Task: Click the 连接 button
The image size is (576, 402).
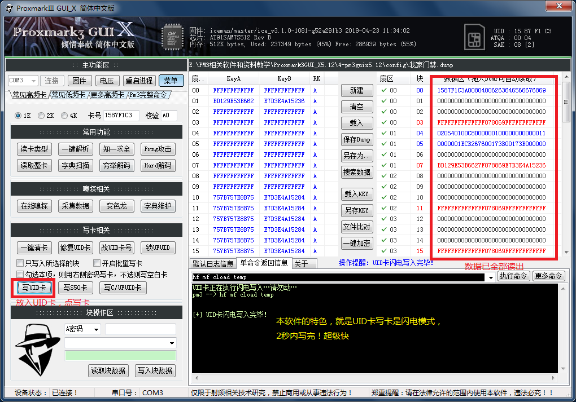Action: click(x=52, y=80)
